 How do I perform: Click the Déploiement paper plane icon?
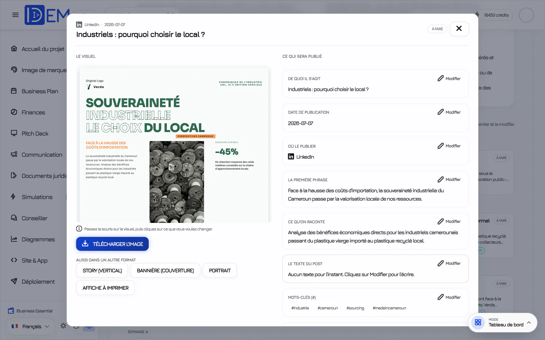click(14, 281)
